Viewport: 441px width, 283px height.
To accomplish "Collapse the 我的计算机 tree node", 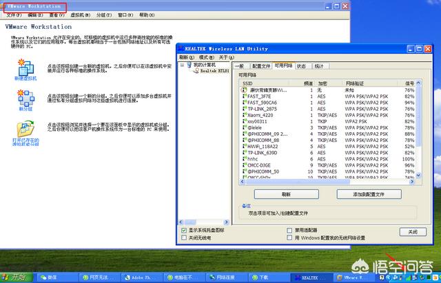I will click(x=182, y=65).
